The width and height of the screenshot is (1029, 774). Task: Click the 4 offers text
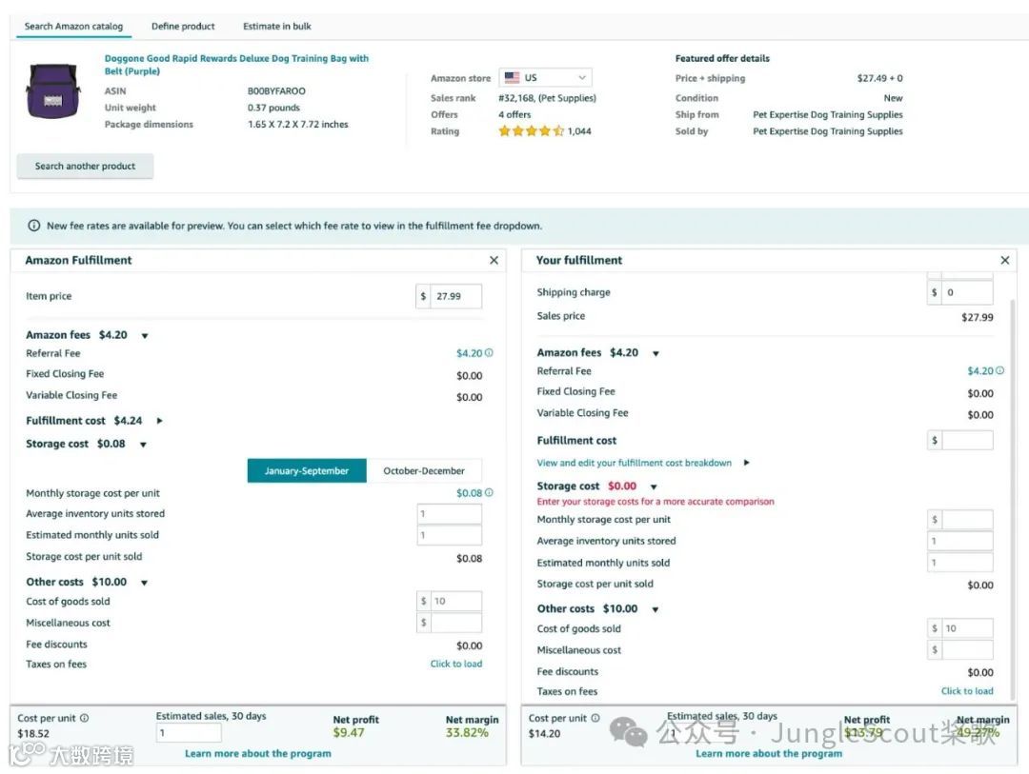click(514, 115)
